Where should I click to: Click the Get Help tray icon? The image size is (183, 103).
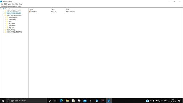[148, 101]
